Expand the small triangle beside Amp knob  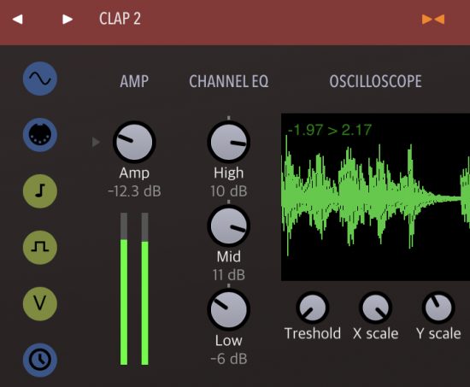click(96, 142)
